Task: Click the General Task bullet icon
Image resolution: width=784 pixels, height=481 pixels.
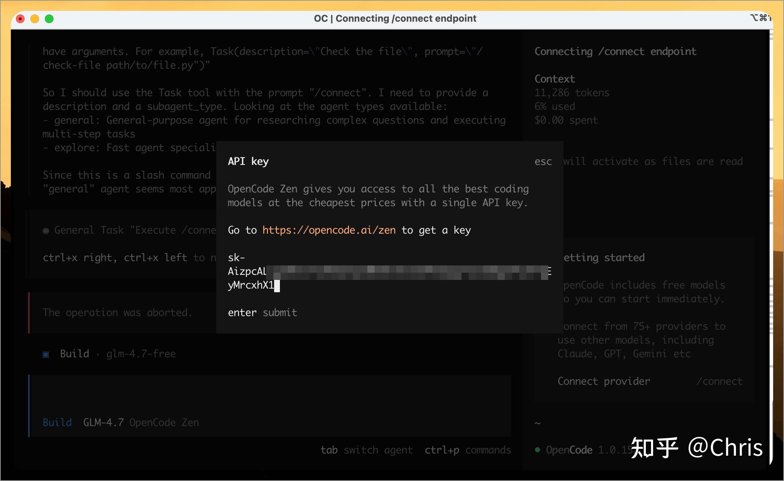Action: pos(46,230)
